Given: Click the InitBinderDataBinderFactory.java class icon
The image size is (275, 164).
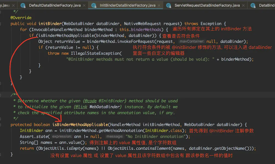Looking at the screenshot, I should [x=94, y=5].
